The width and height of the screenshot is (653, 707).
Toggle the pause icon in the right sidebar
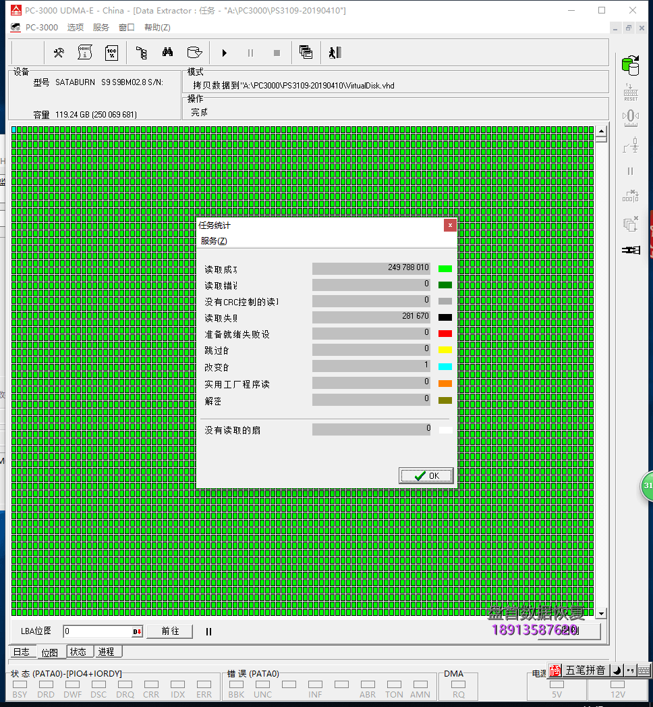tap(630, 171)
